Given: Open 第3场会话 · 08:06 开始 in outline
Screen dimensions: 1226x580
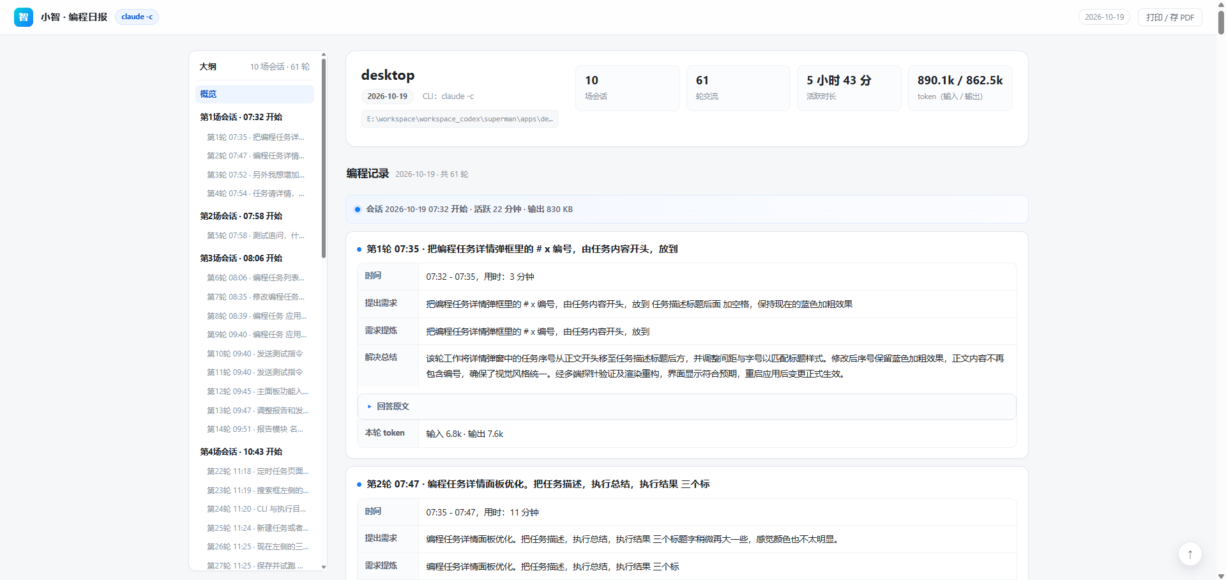Looking at the screenshot, I should [241, 258].
